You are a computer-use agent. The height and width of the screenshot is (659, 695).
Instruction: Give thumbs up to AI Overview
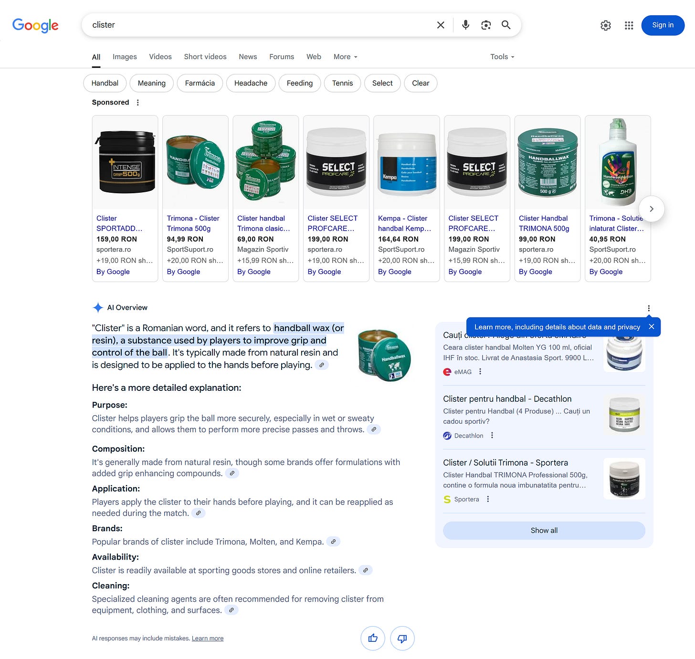pyautogui.click(x=373, y=638)
